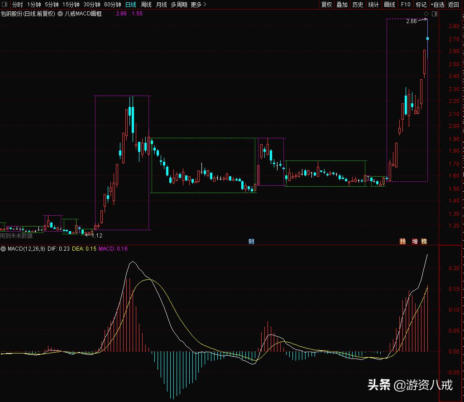Toggle 复权 price adjustment mode
Image resolution: width=464 pixels, height=402 pixels.
pyautogui.click(x=326, y=5)
